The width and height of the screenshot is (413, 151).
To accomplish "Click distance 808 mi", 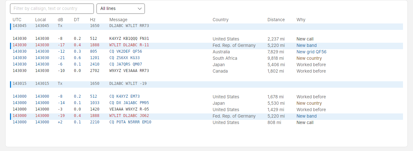I will click(274, 122).
